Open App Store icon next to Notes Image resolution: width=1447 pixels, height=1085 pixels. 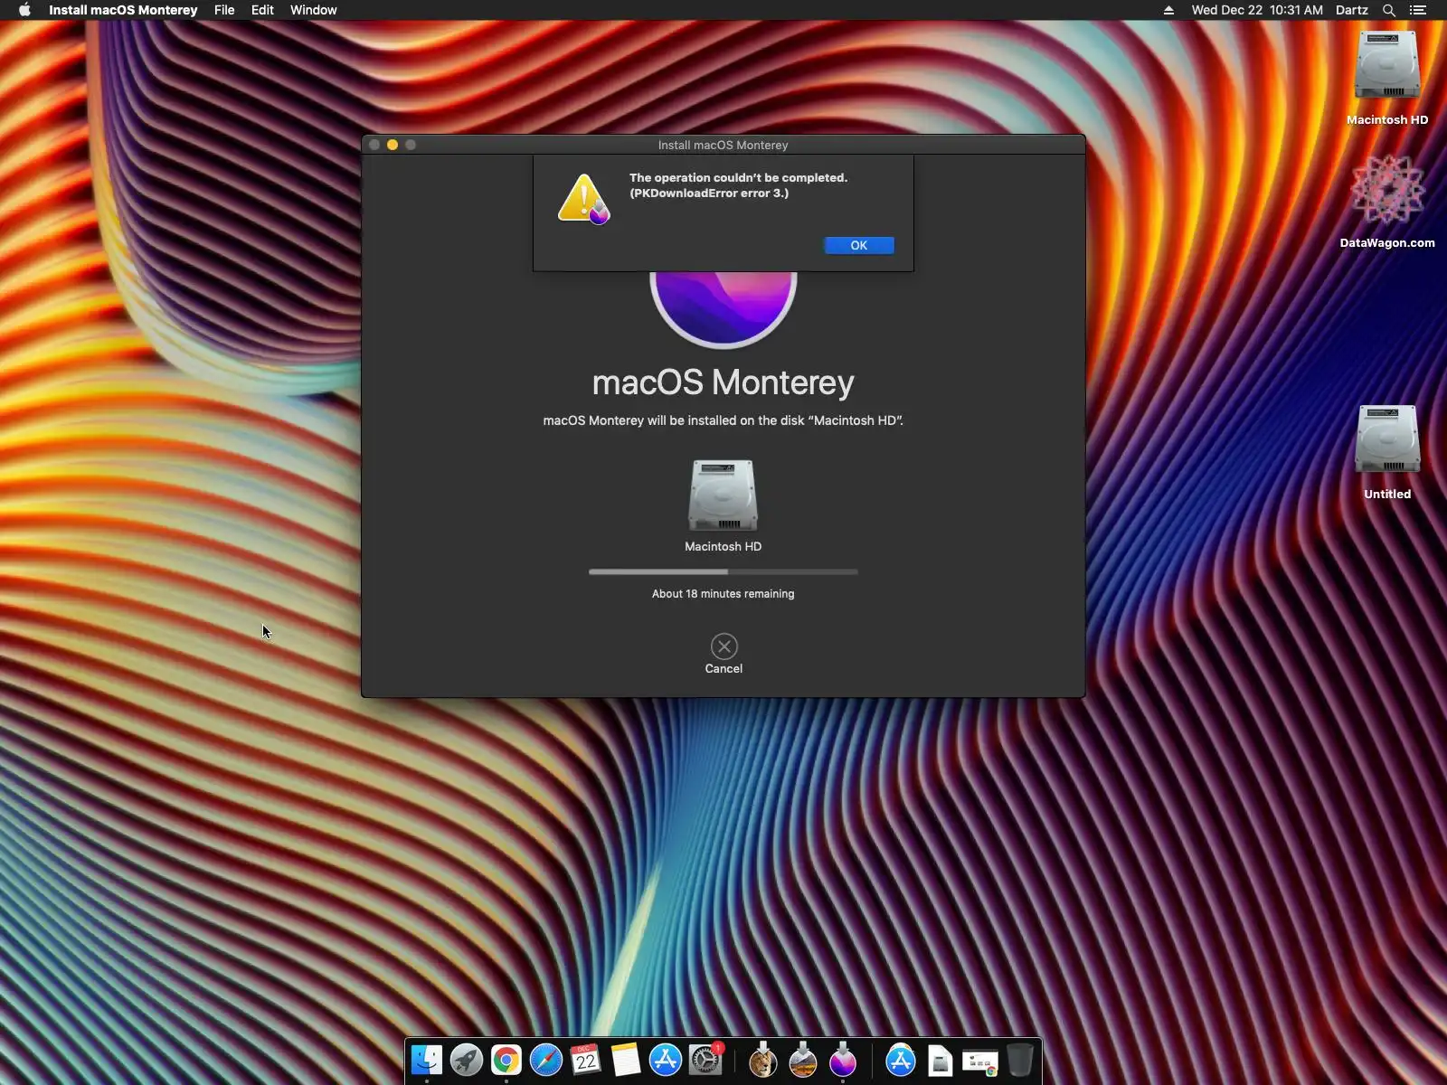click(666, 1060)
